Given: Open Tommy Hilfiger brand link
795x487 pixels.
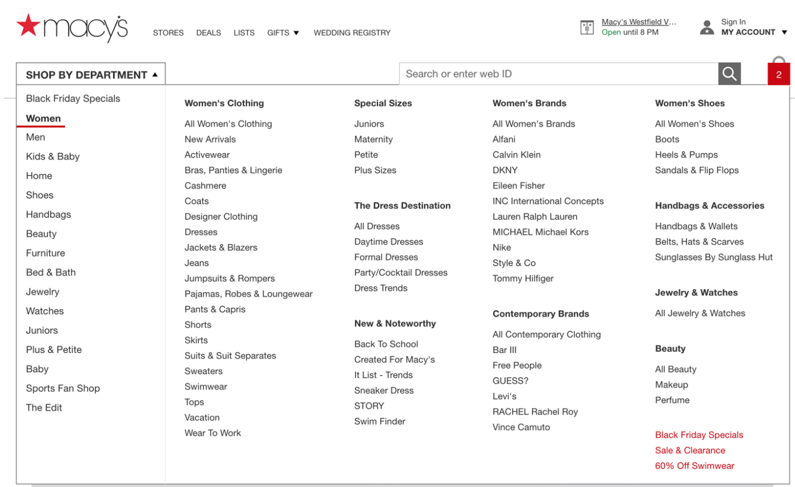Looking at the screenshot, I should 523,278.
